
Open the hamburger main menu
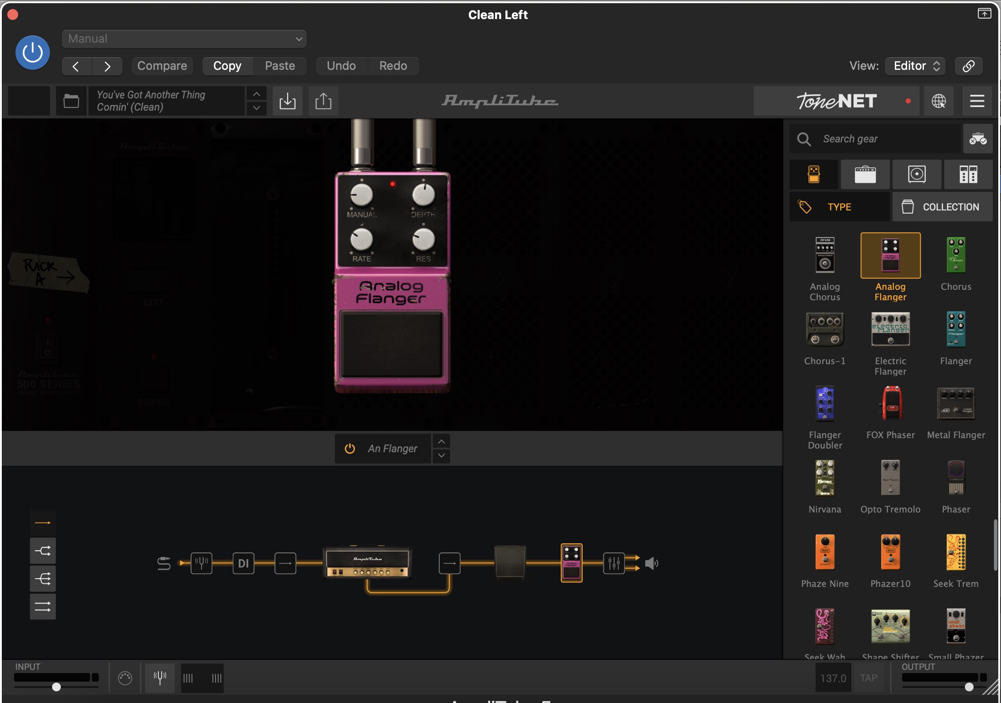point(977,101)
